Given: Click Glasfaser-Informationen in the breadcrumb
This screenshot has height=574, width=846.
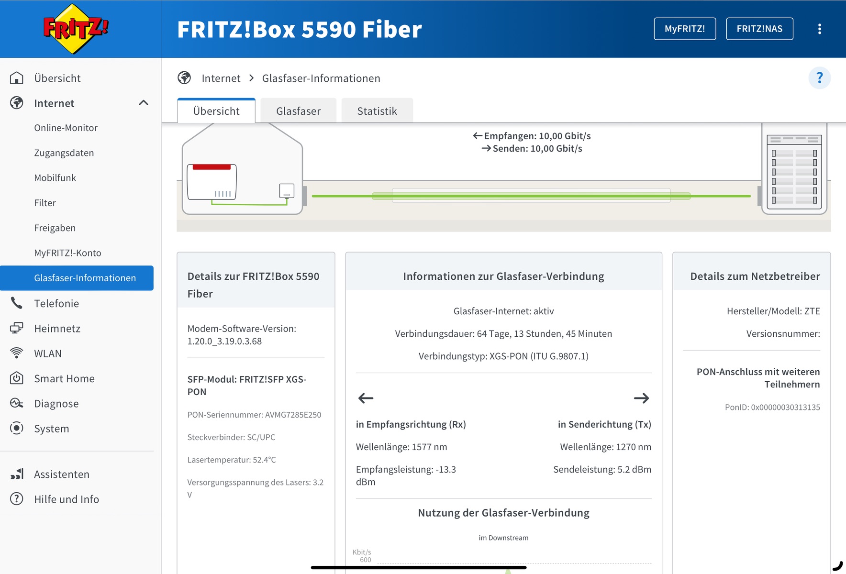Looking at the screenshot, I should tap(321, 78).
